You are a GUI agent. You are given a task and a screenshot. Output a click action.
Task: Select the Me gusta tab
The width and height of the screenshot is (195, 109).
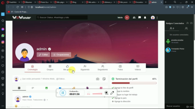[67, 68]
